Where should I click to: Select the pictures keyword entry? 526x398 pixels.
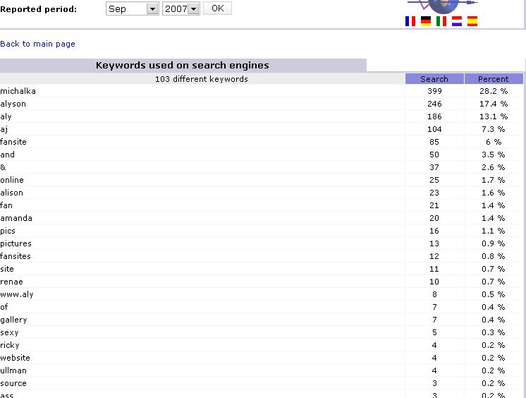point(16,243)
